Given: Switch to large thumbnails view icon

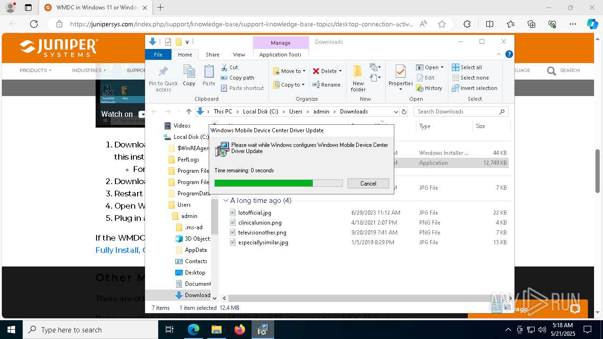Looking at the screenshot, I should 507,308.
